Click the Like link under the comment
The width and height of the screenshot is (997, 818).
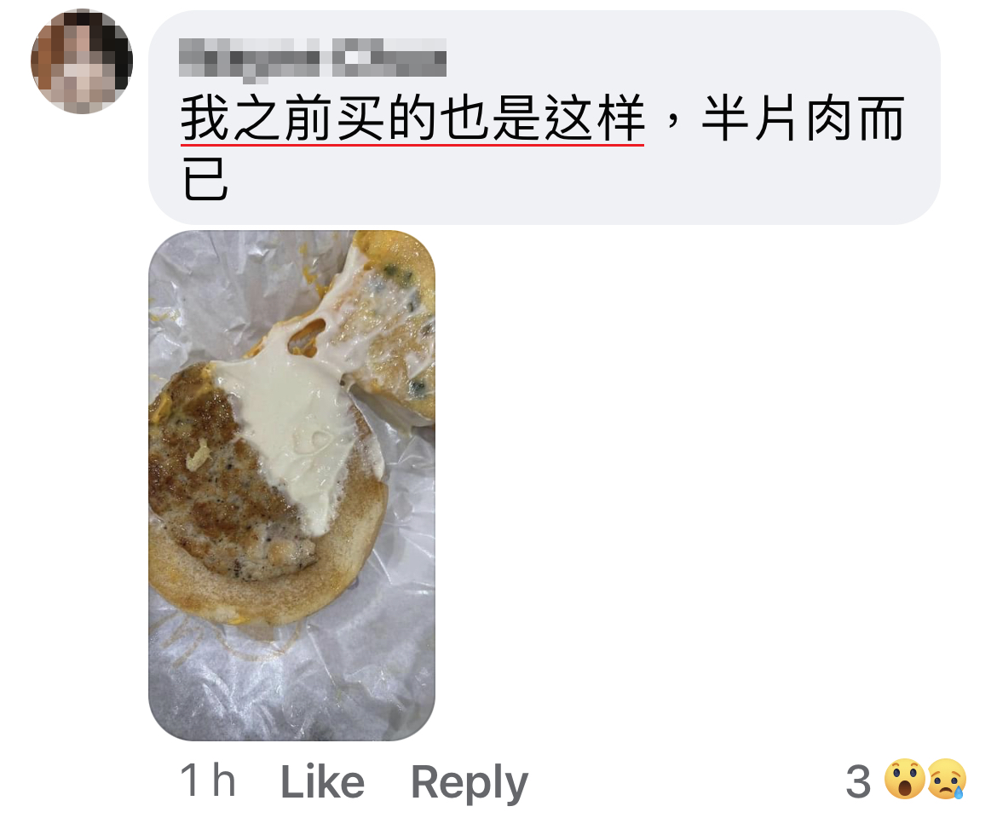[322, 781]
